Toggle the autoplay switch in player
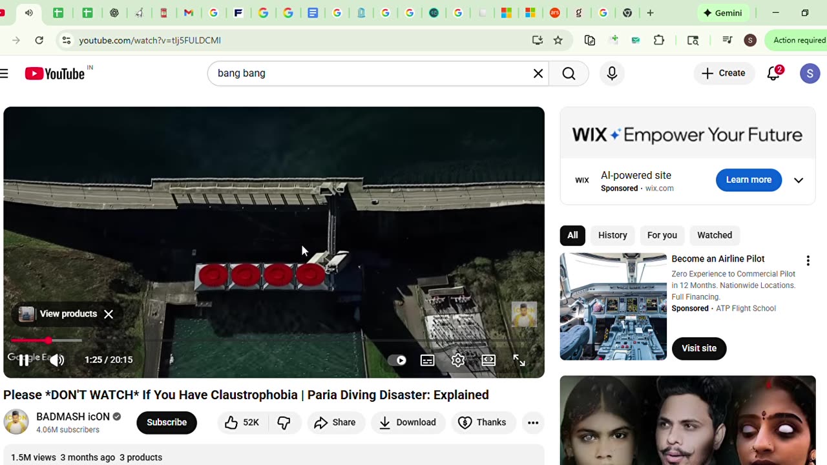 click(397, 360)
